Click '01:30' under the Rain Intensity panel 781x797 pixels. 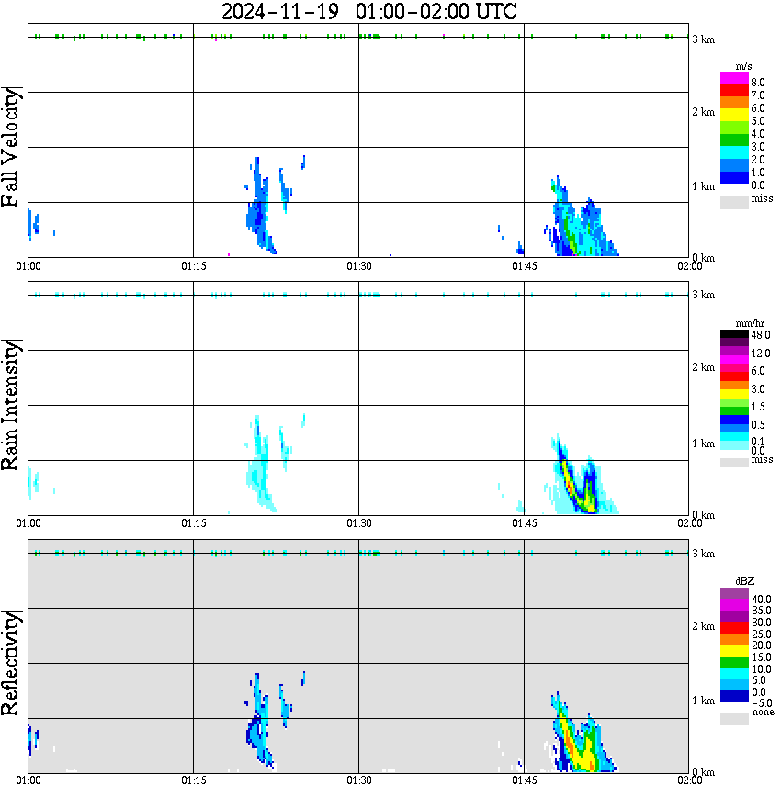coord(359,523)
